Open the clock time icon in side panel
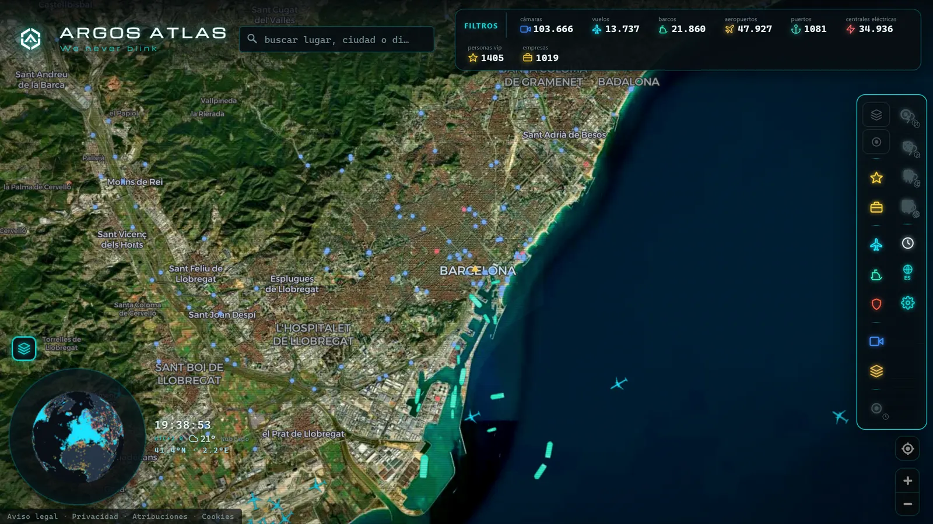 click(x=907, y=243)
